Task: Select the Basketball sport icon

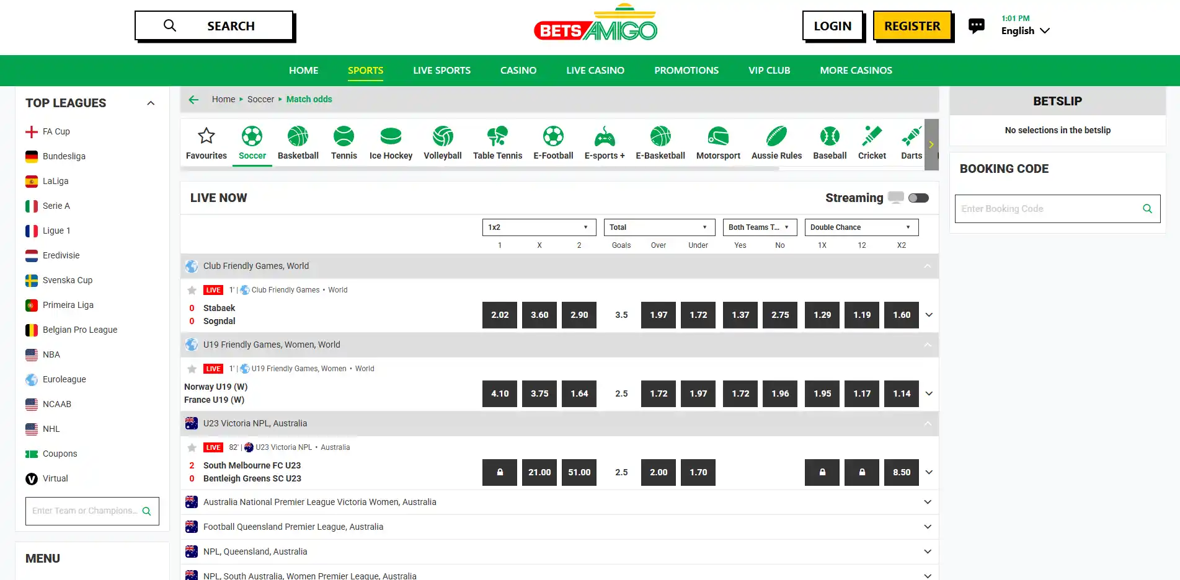Action: (x=298, y=136)
